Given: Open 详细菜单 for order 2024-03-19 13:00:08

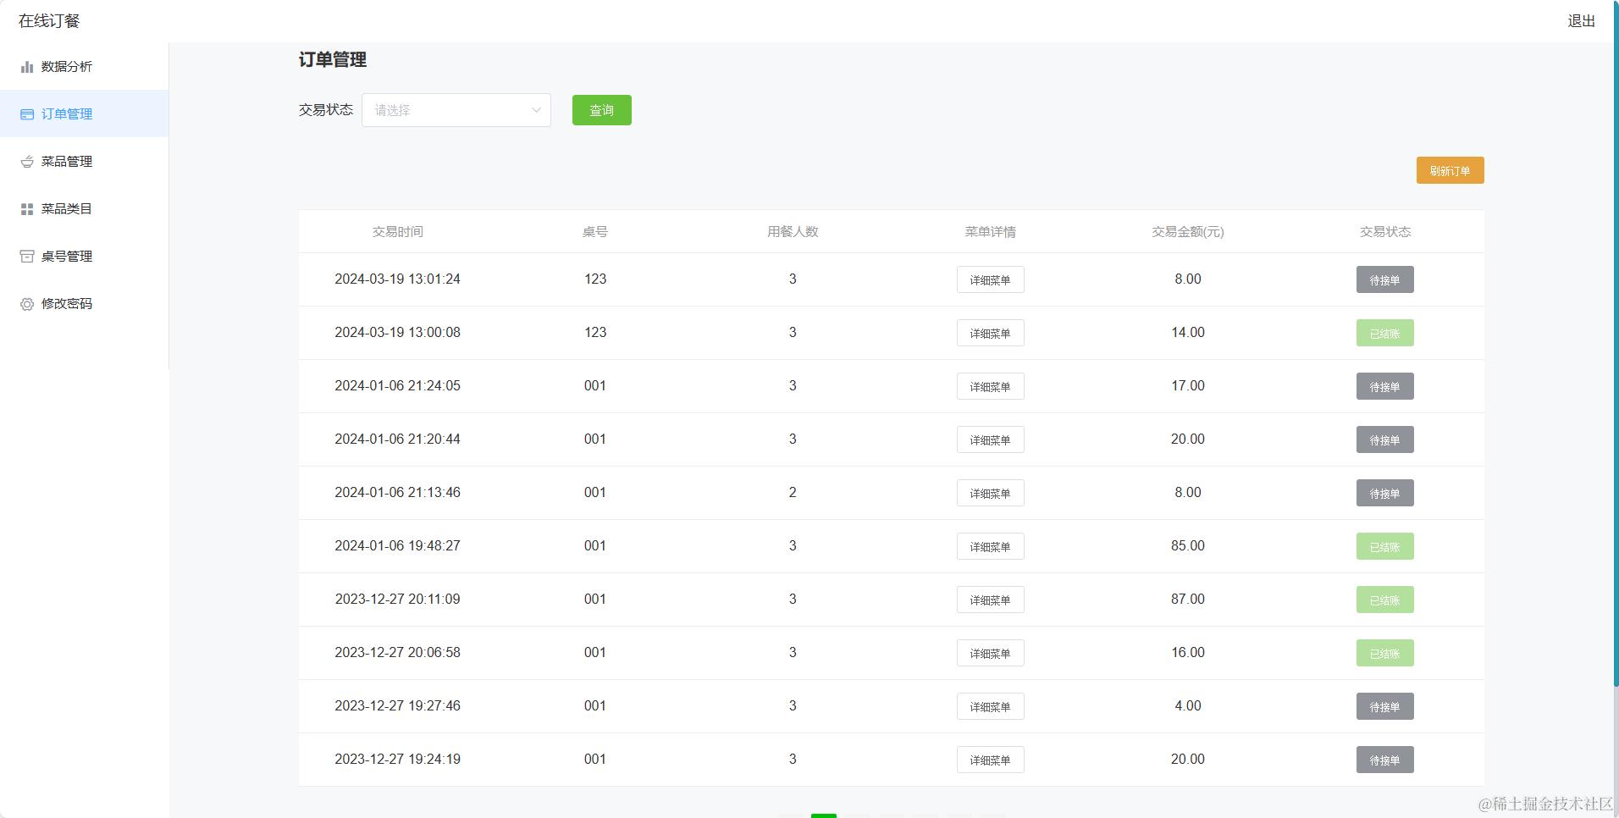Looking at the screenshot, I should point(990,333).
